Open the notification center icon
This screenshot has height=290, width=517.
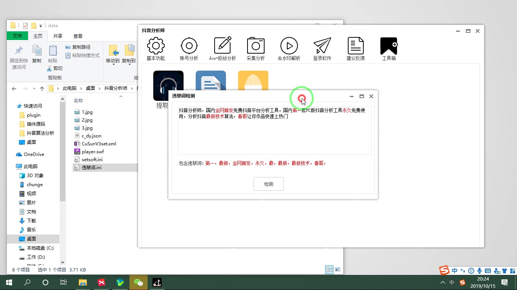504,282
